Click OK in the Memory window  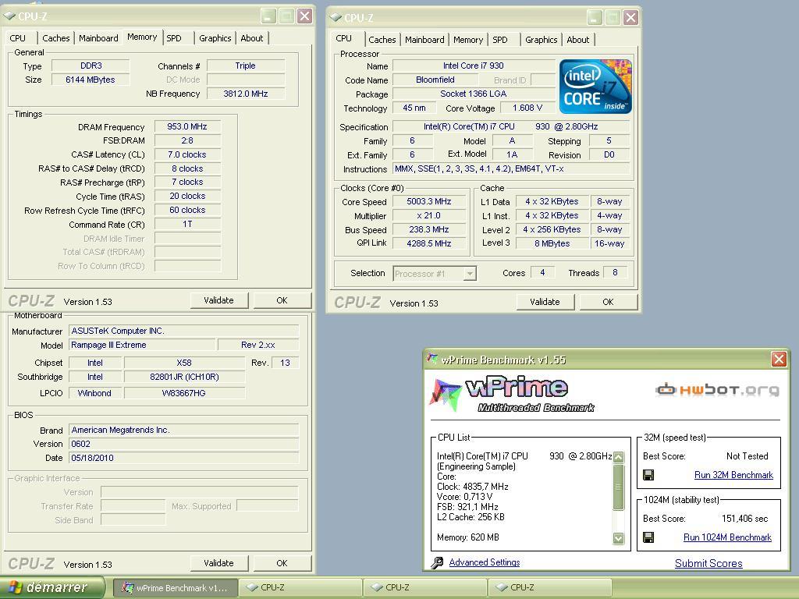(x=282, y=300)
